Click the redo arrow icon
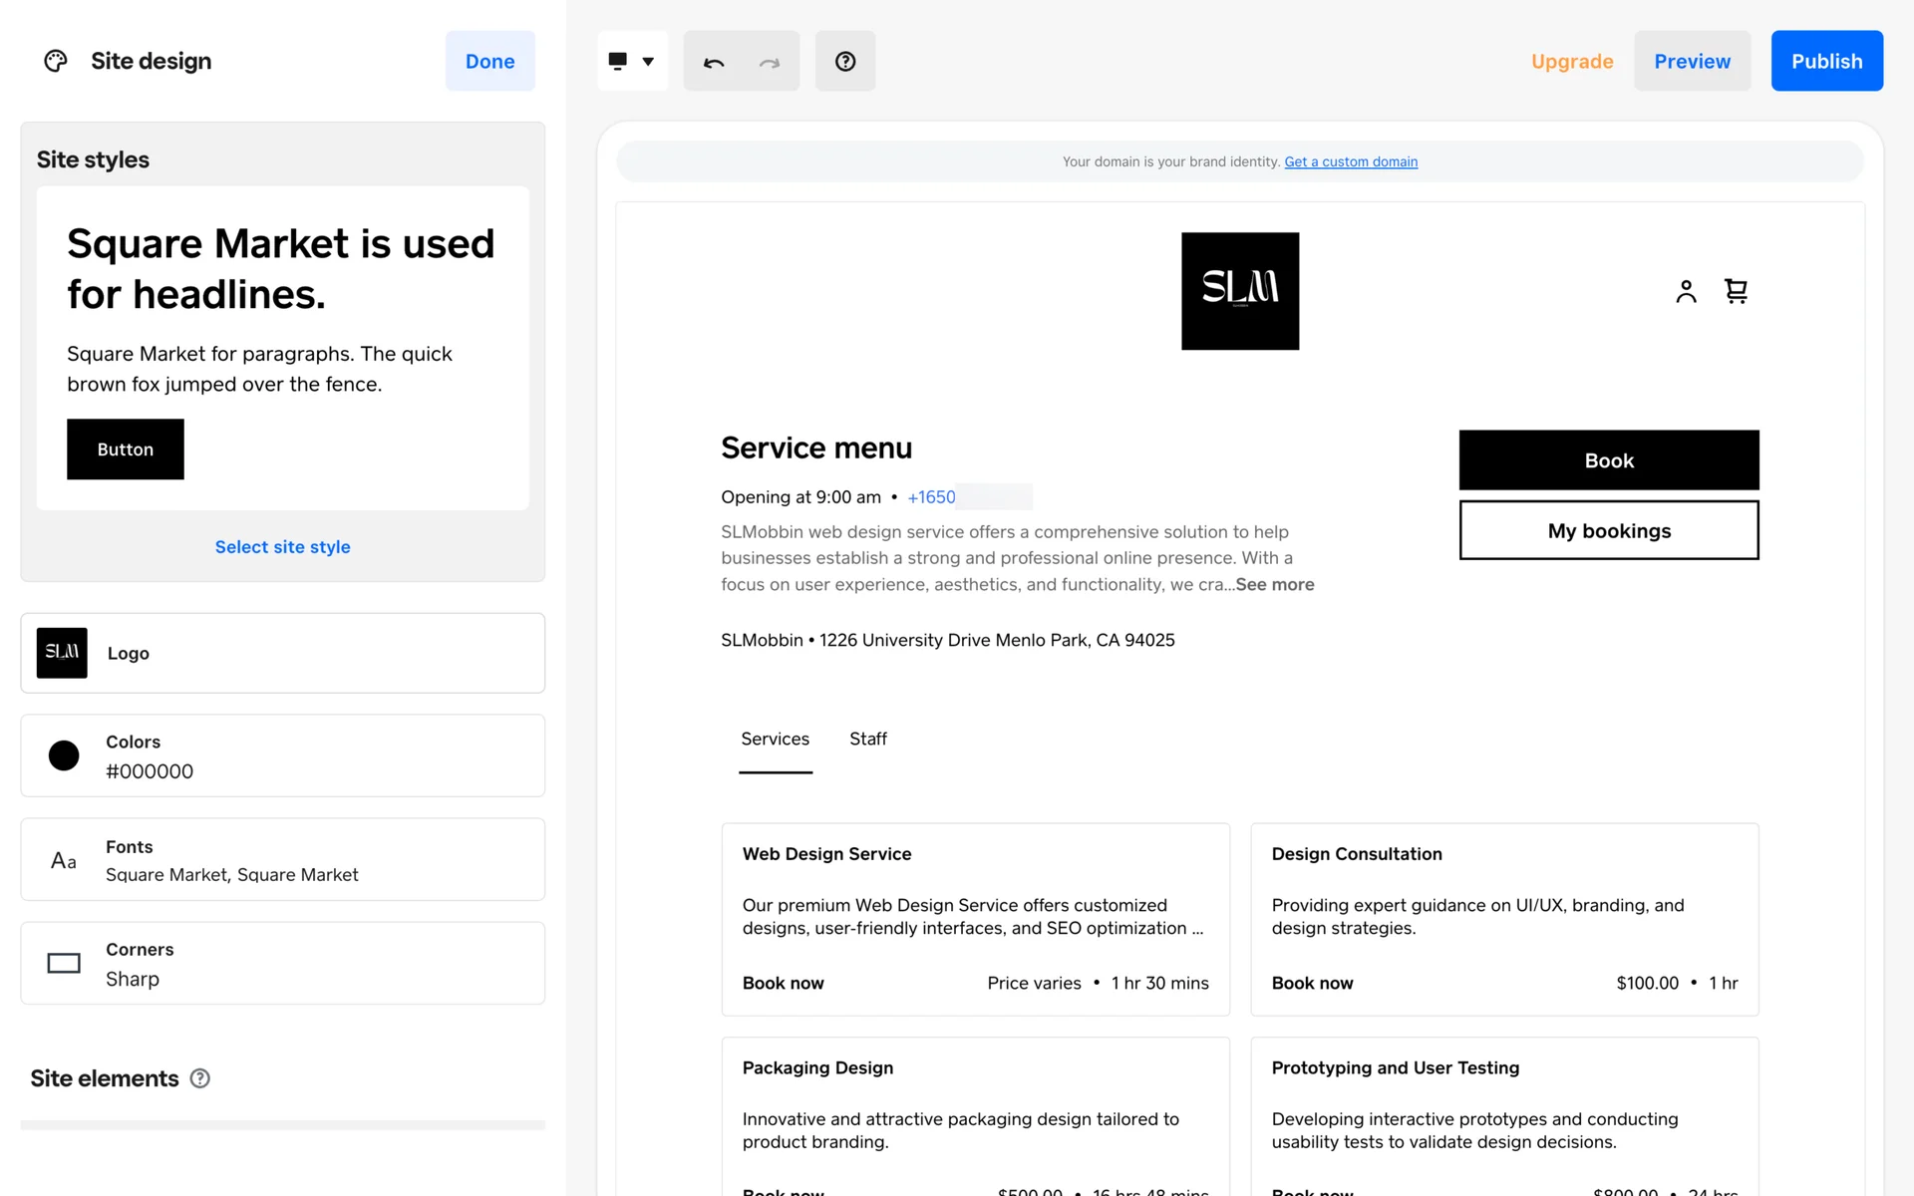The height and width of the screenshot is (1196, 1914). tap(769, 62)
